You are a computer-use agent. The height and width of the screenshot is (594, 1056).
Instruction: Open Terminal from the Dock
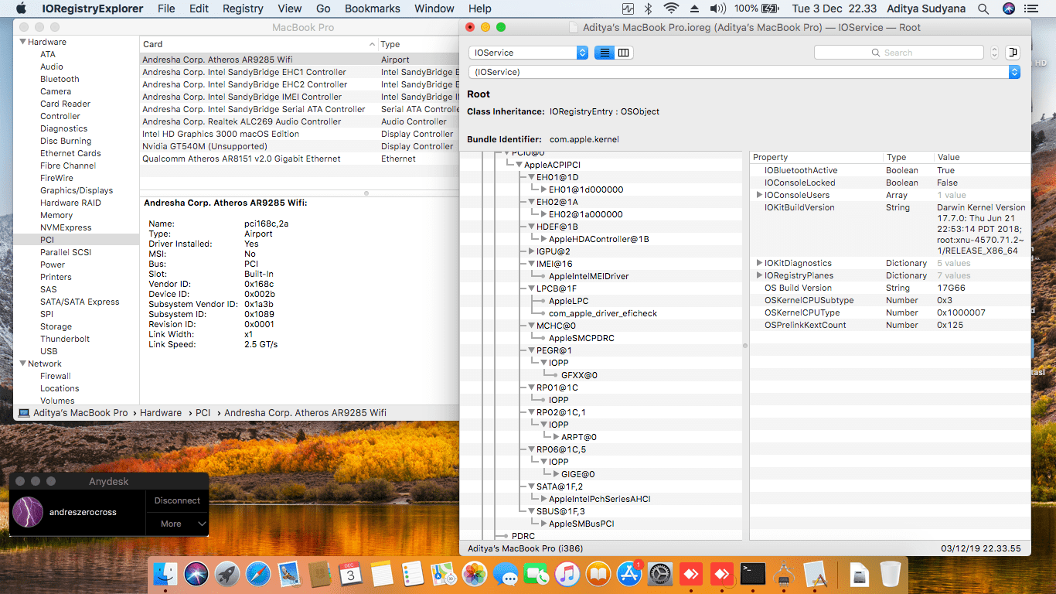click(753, 574)
